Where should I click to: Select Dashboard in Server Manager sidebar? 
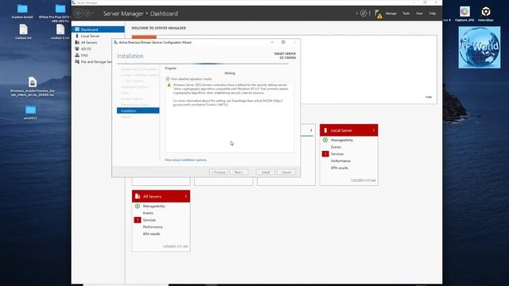coord(98,29)
